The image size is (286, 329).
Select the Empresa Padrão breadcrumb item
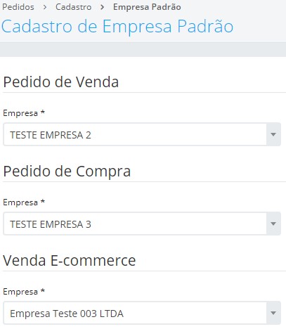point(147,7)
